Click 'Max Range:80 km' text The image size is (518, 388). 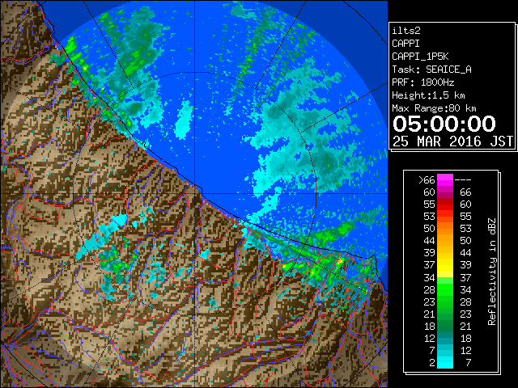click(x=434, y=108)
